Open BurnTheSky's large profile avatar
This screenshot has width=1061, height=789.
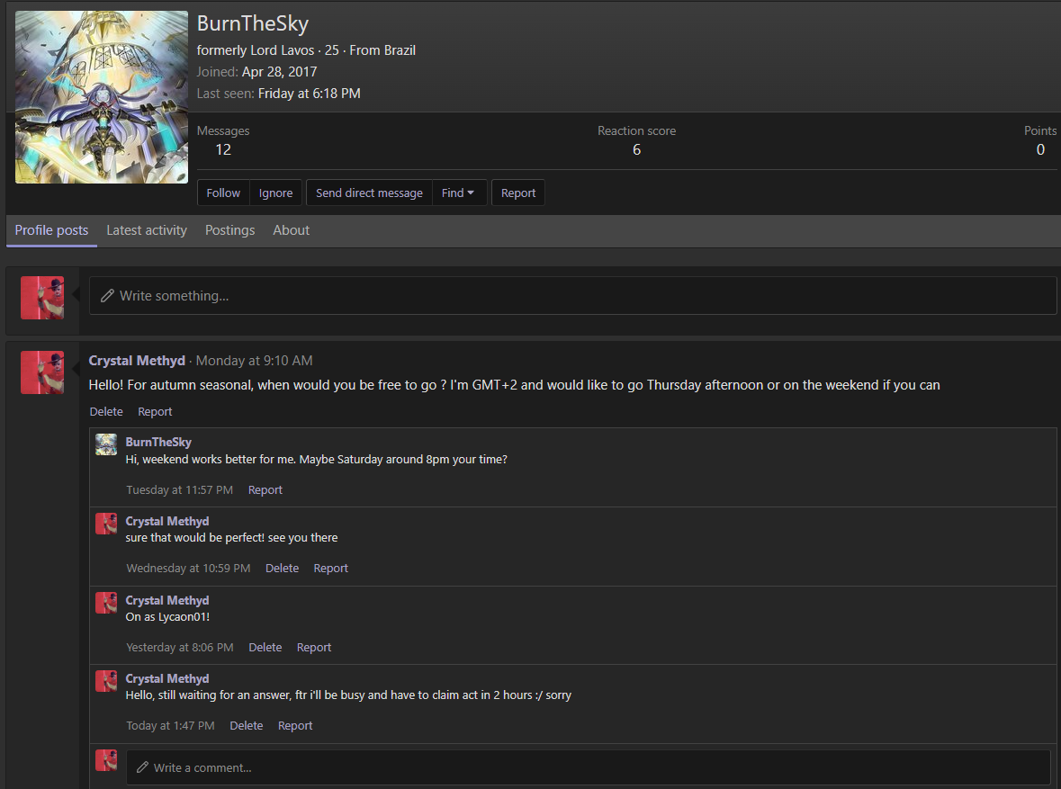click(102, 97)
